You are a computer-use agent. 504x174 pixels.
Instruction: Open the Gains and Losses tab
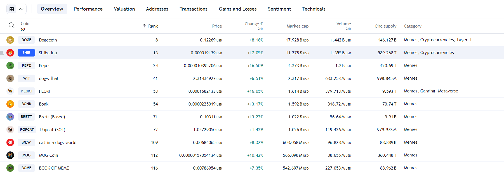point(238,9)
